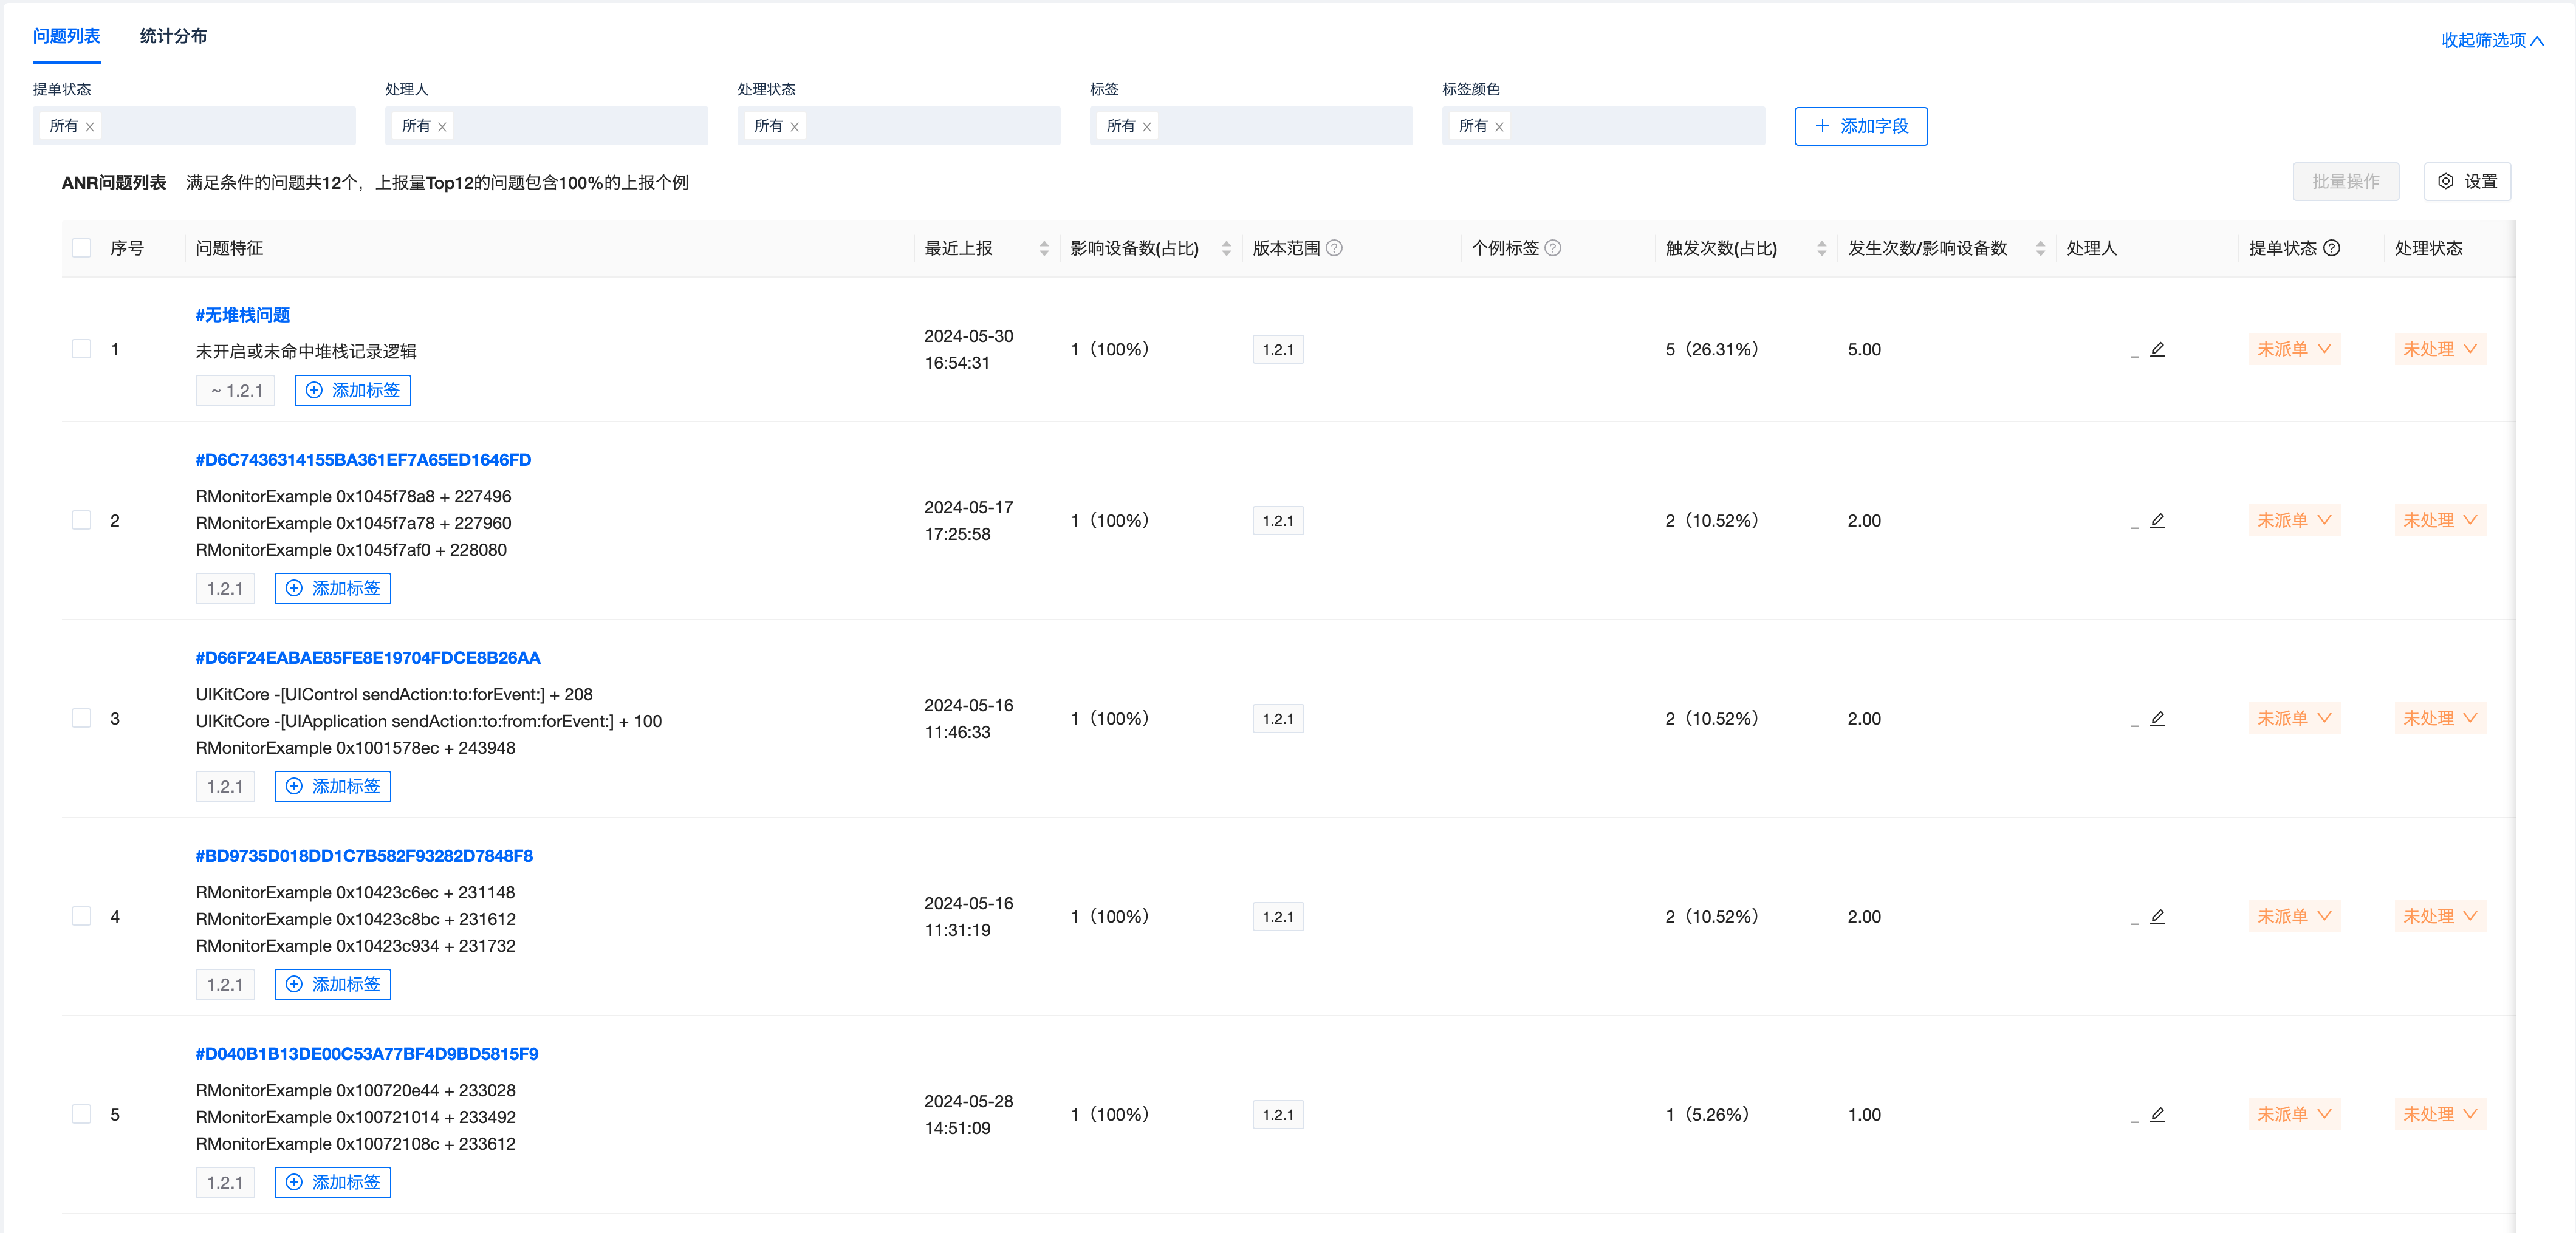
Task: Click the edit pencil icon in row 1
Action: pyautogui.click(x=2157, y=349)
